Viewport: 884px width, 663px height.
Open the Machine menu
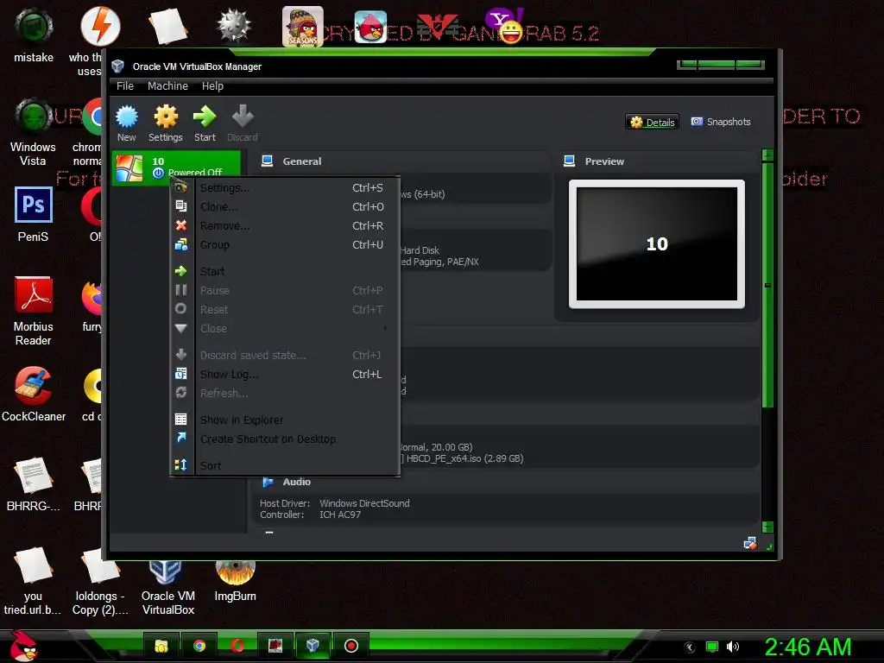click(167, 85)
